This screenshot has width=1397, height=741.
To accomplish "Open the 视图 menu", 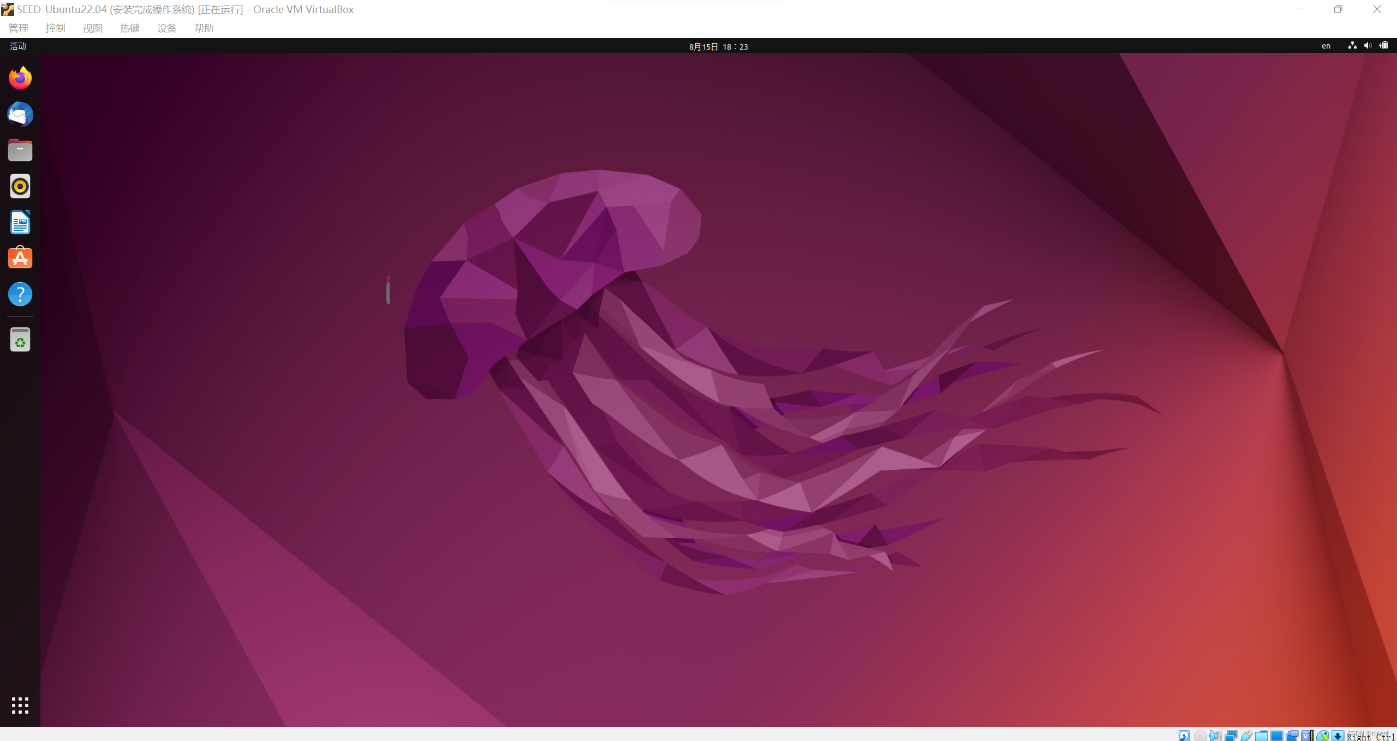I will point(93,28).
